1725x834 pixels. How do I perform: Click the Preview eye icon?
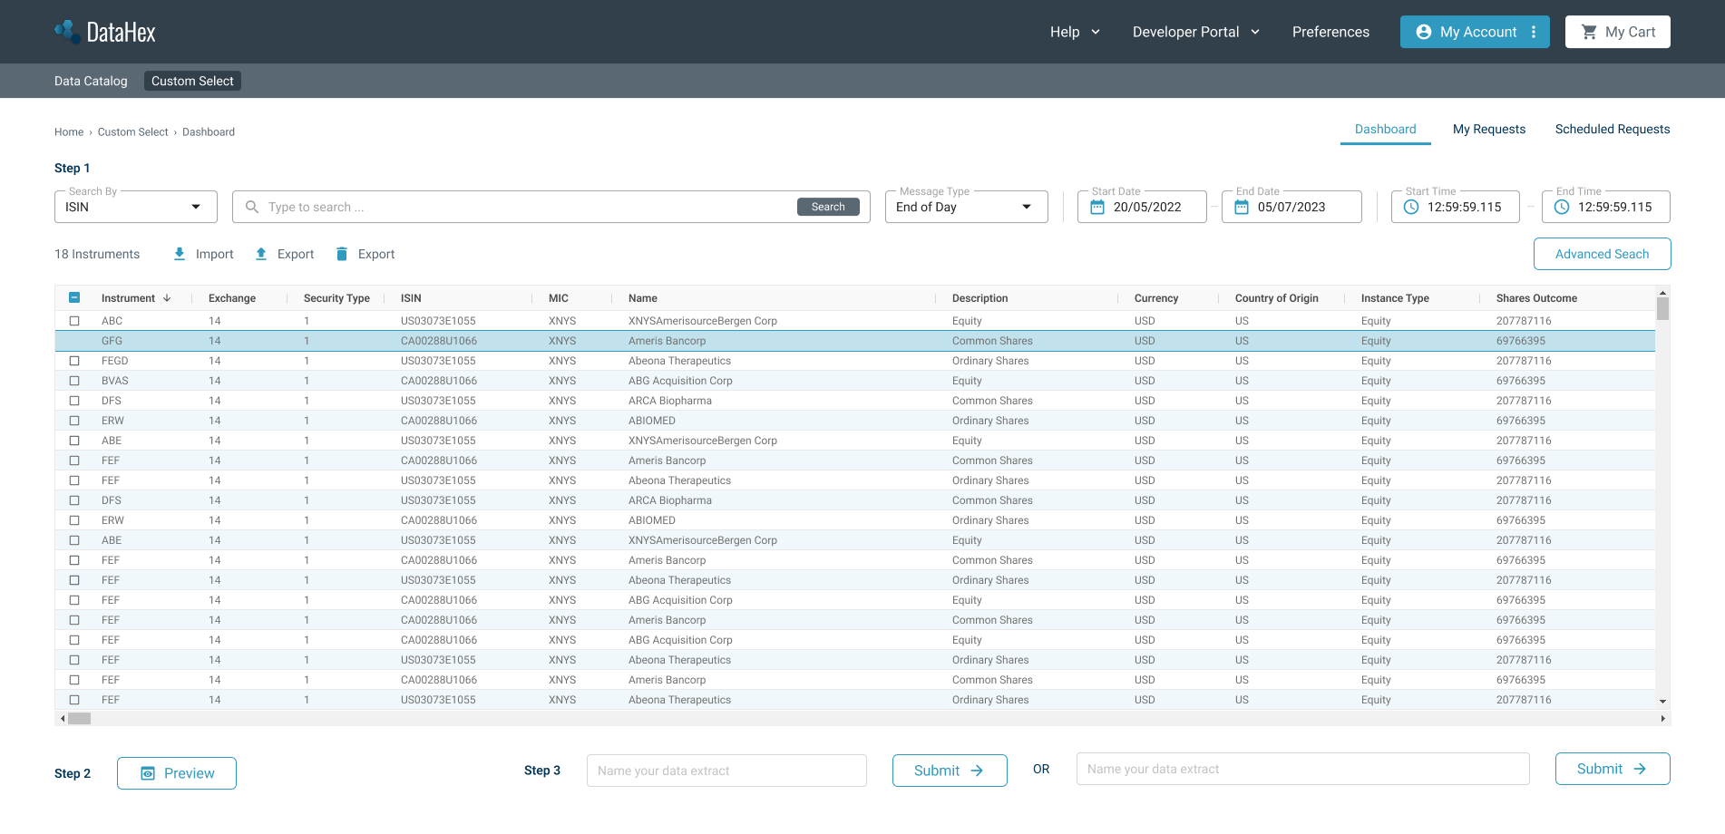[x=148, y=773]
